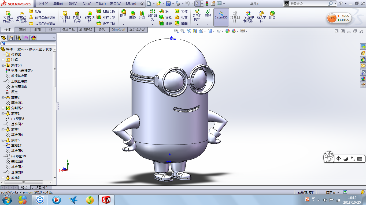Select the Draft (拔模) tool

tap(165, 17)
